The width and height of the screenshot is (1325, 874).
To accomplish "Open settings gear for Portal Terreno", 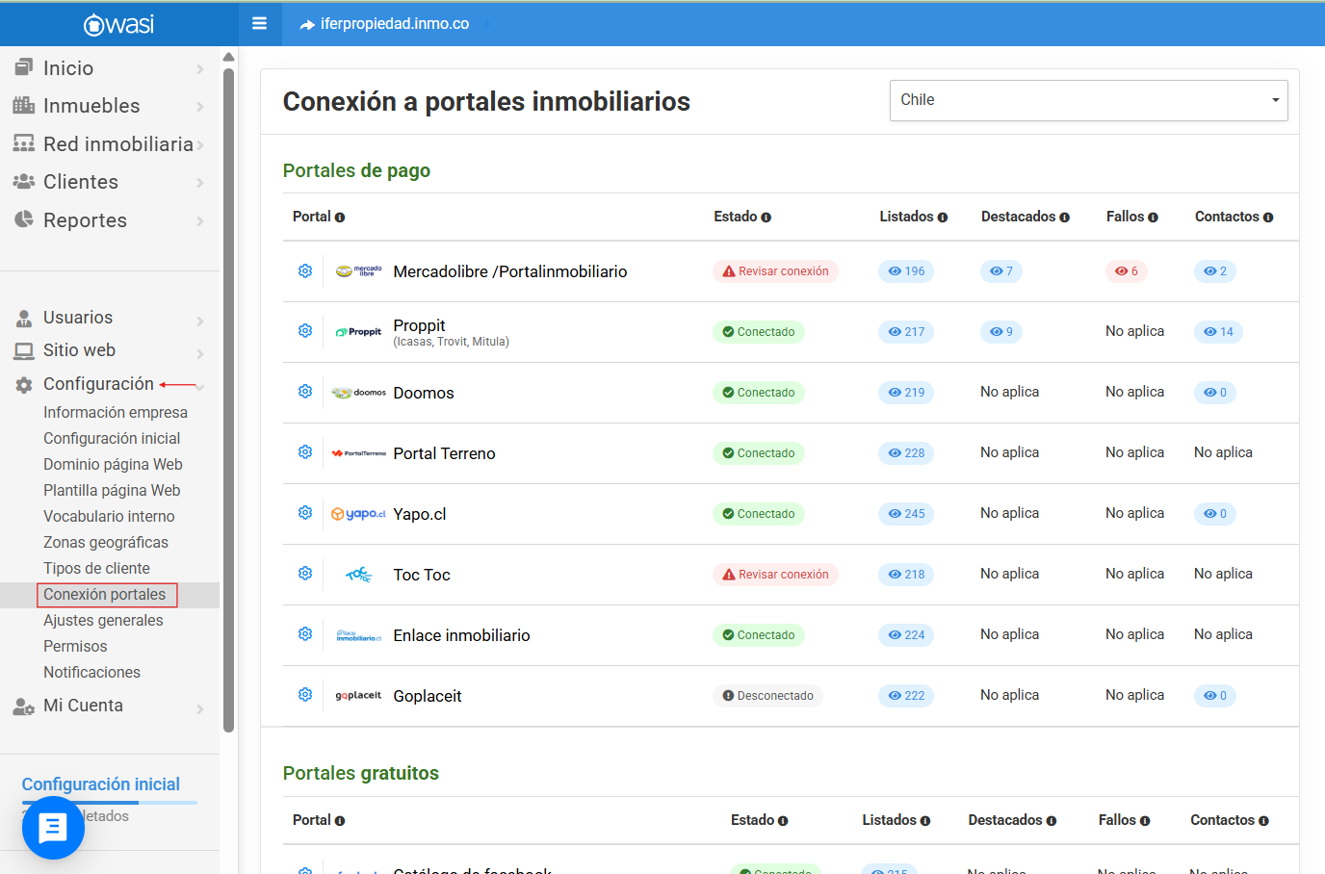I will (x=305, y=452).
